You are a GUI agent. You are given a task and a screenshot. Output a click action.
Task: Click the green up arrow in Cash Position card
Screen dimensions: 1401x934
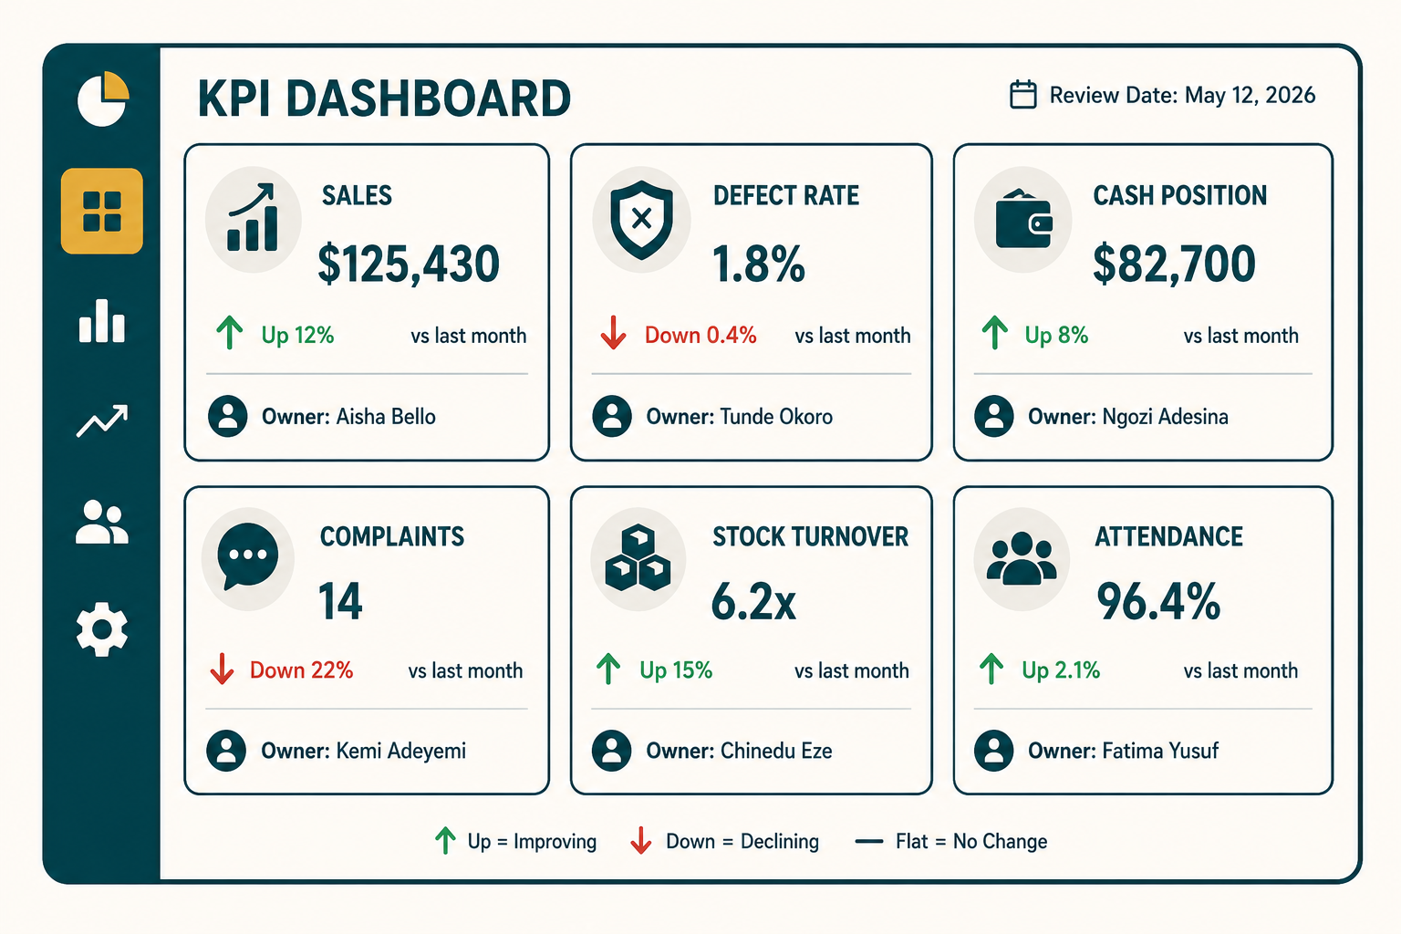point(995,333)
